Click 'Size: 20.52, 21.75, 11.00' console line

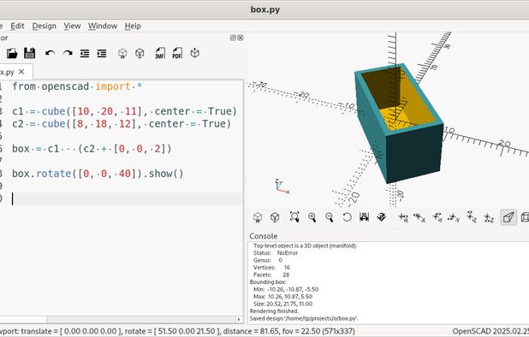(282, 304)
